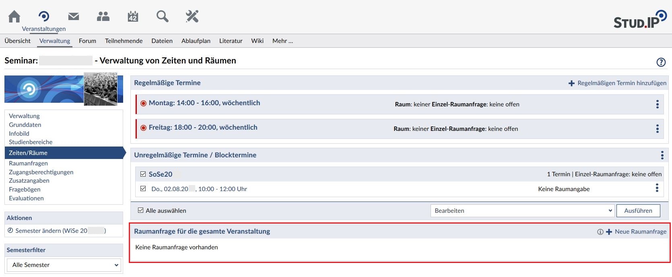Click the Ausführen button
The image size is (672, 277).
pos(638,211)
